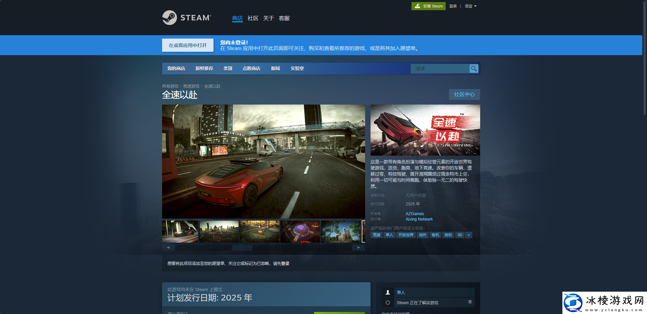Click the left arrow of screenshot strip
The image size is (647, 314).
[168, 248]
